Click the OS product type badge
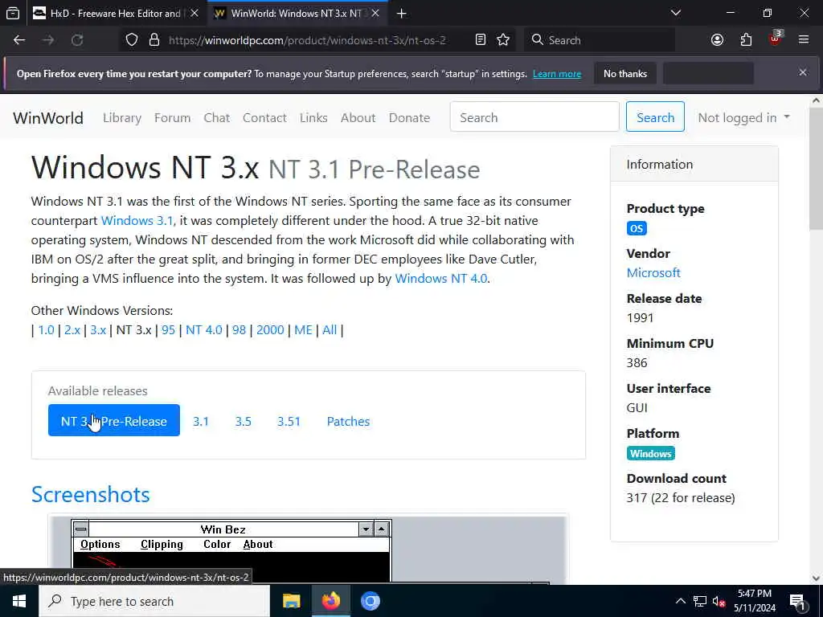The image size is (823, 617). 637,228
